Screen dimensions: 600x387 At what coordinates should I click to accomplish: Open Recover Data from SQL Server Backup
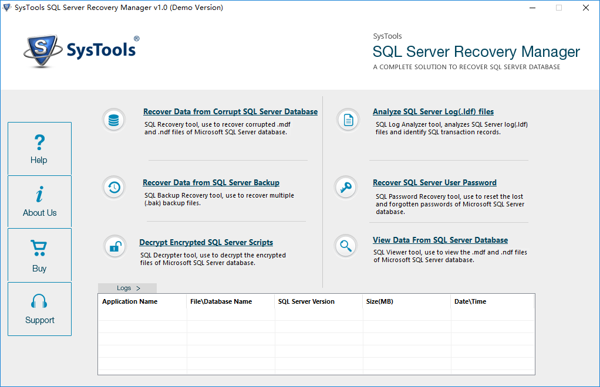(x=211, y=182)
